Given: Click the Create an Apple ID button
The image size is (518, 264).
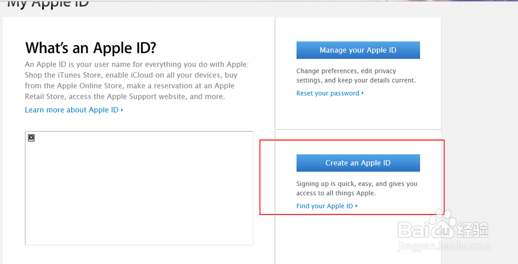Looking at the screenshot, I should tap(358, 163).
